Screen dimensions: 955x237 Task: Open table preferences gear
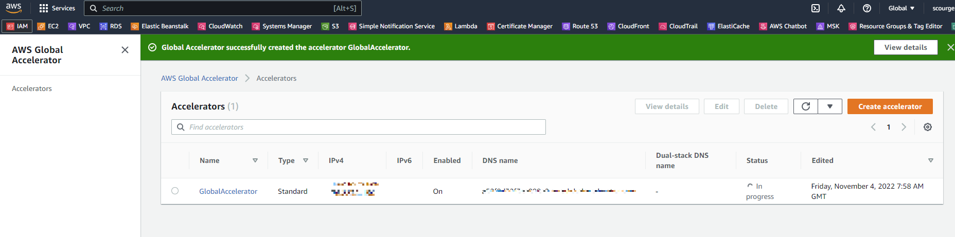[928, 127]
